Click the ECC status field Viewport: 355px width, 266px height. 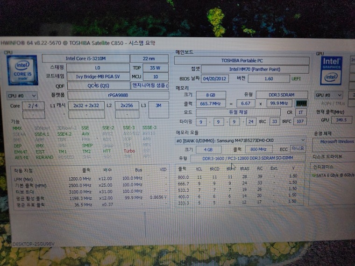pyautogui.click(x=298, y=148)
